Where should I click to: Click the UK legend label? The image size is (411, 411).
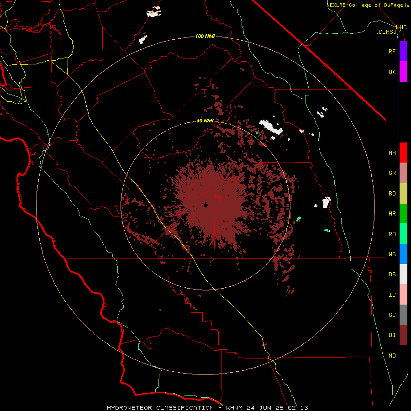point(392,72)
